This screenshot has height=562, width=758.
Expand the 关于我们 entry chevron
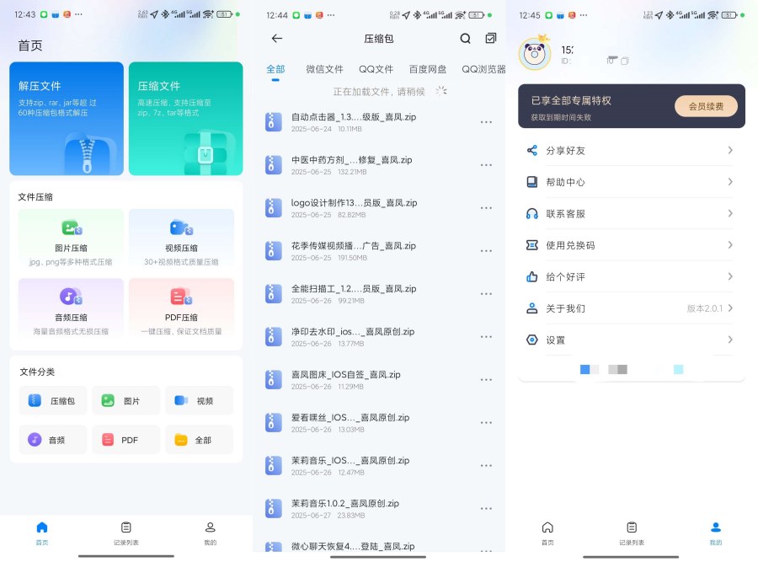pyautogui.click(x=734, y=308)
